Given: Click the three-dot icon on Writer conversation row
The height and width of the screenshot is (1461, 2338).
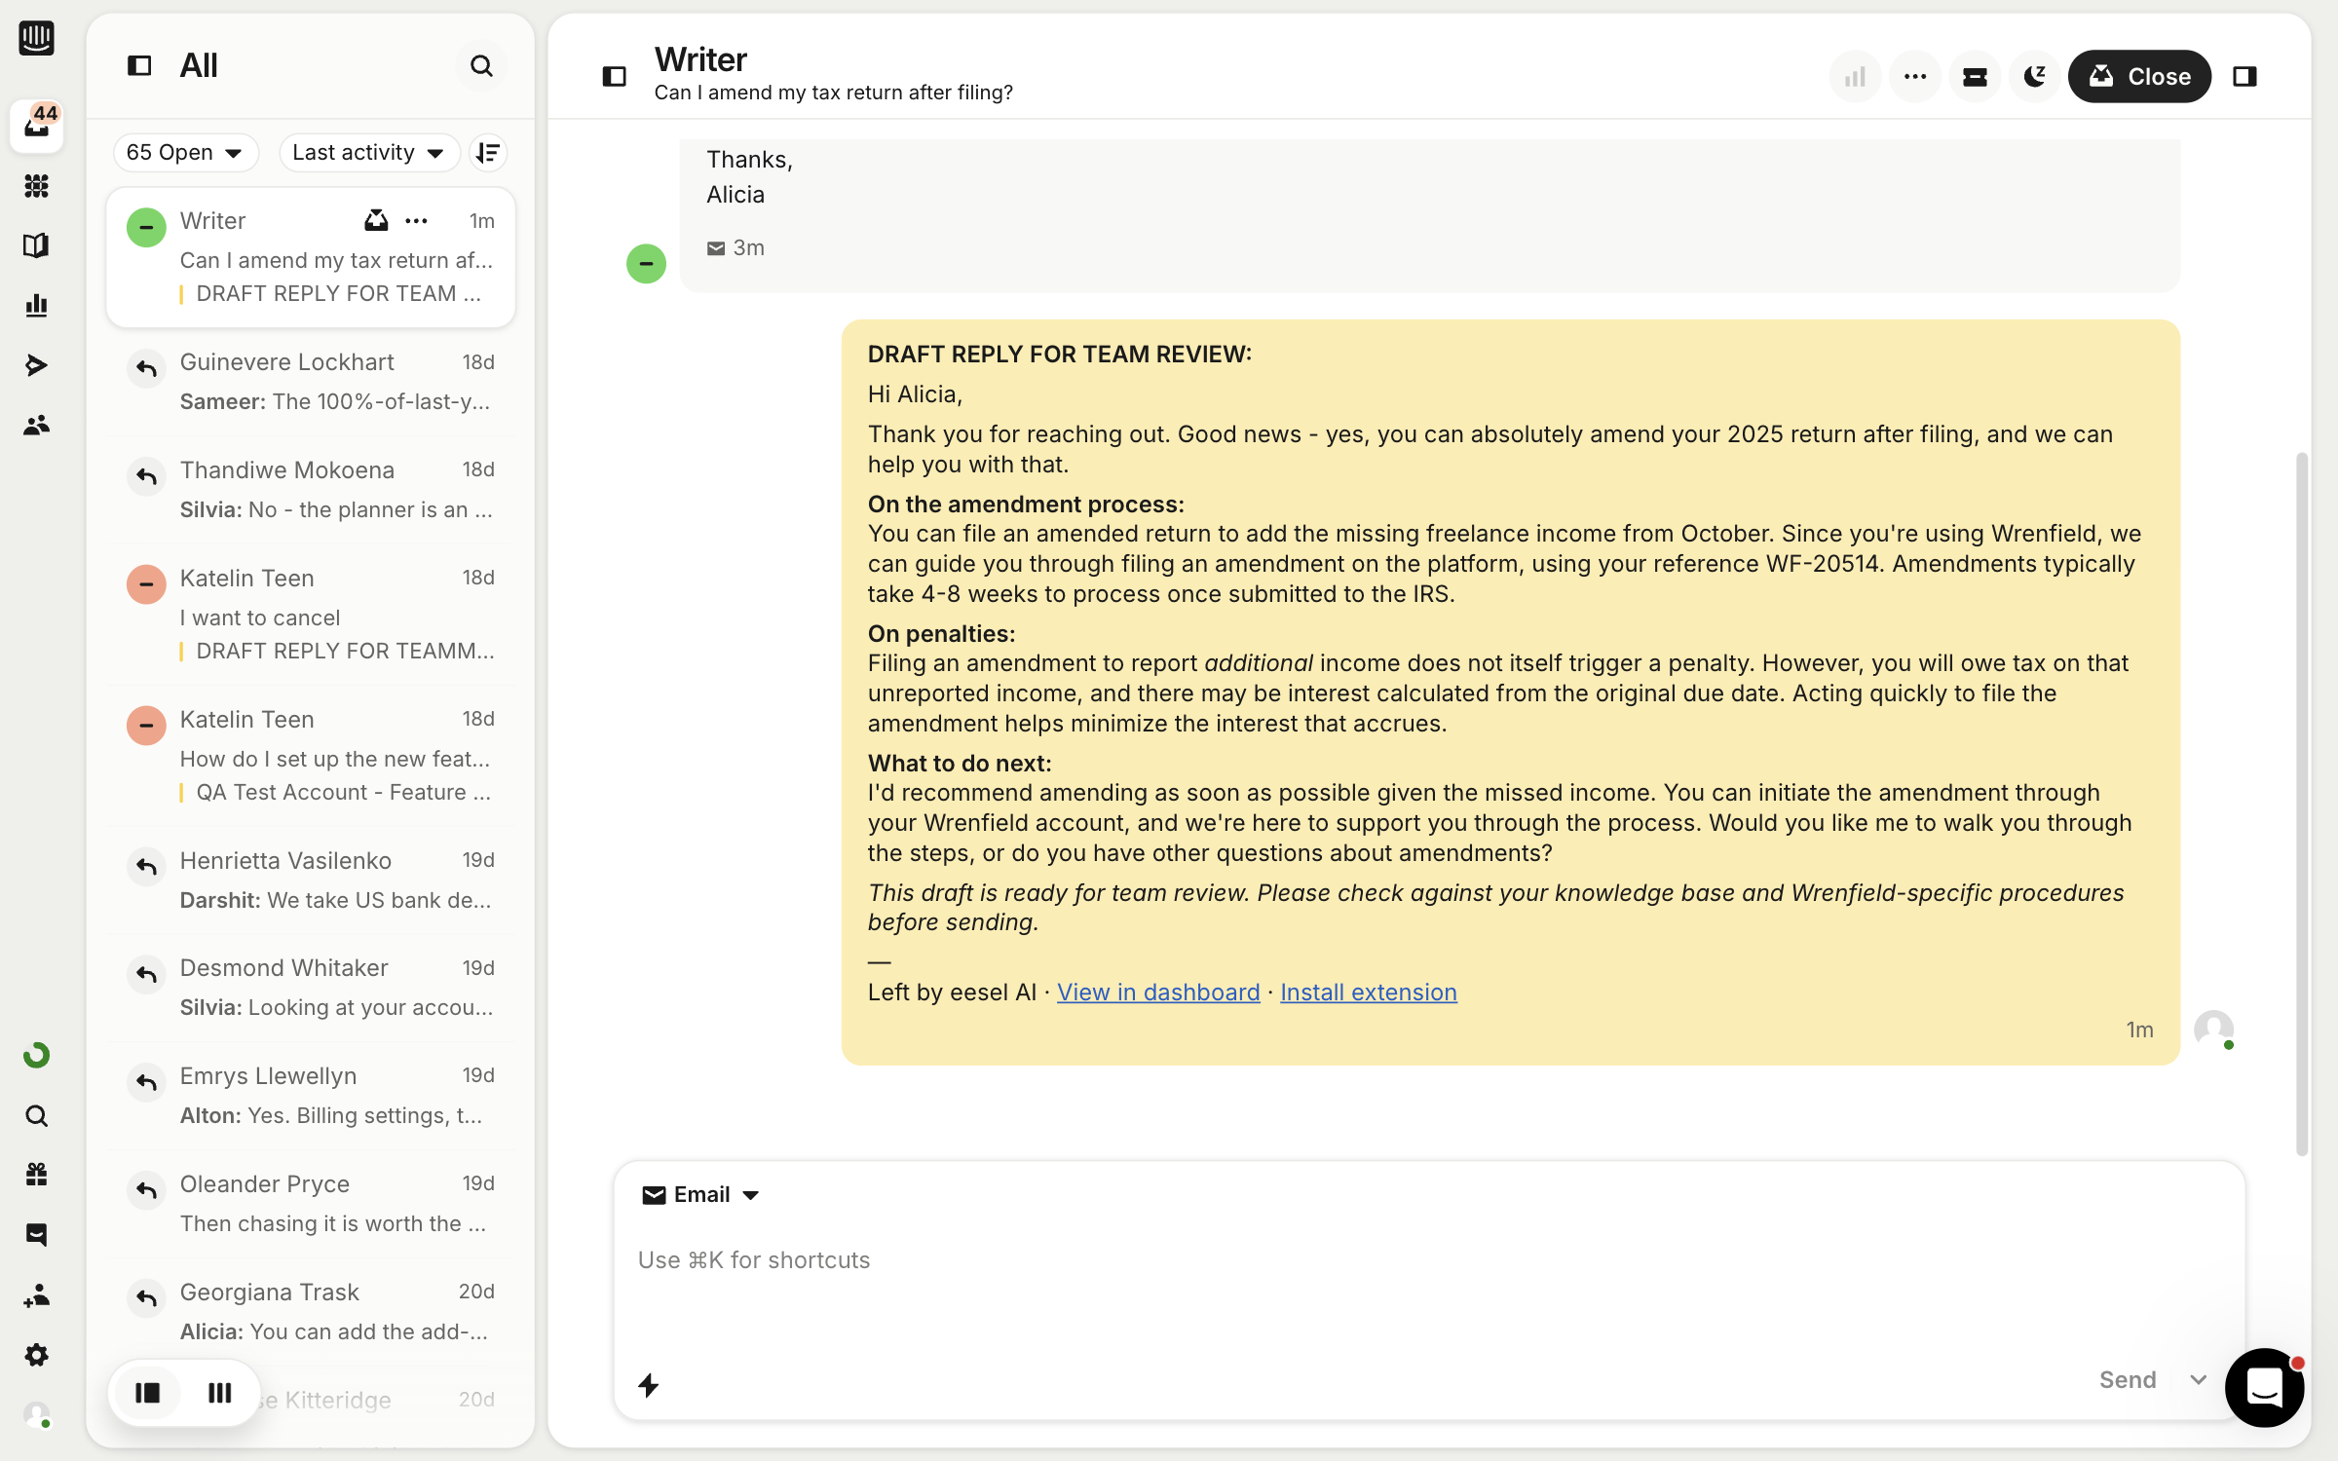Looking at the screenshot, I should [x=417, y=221].
